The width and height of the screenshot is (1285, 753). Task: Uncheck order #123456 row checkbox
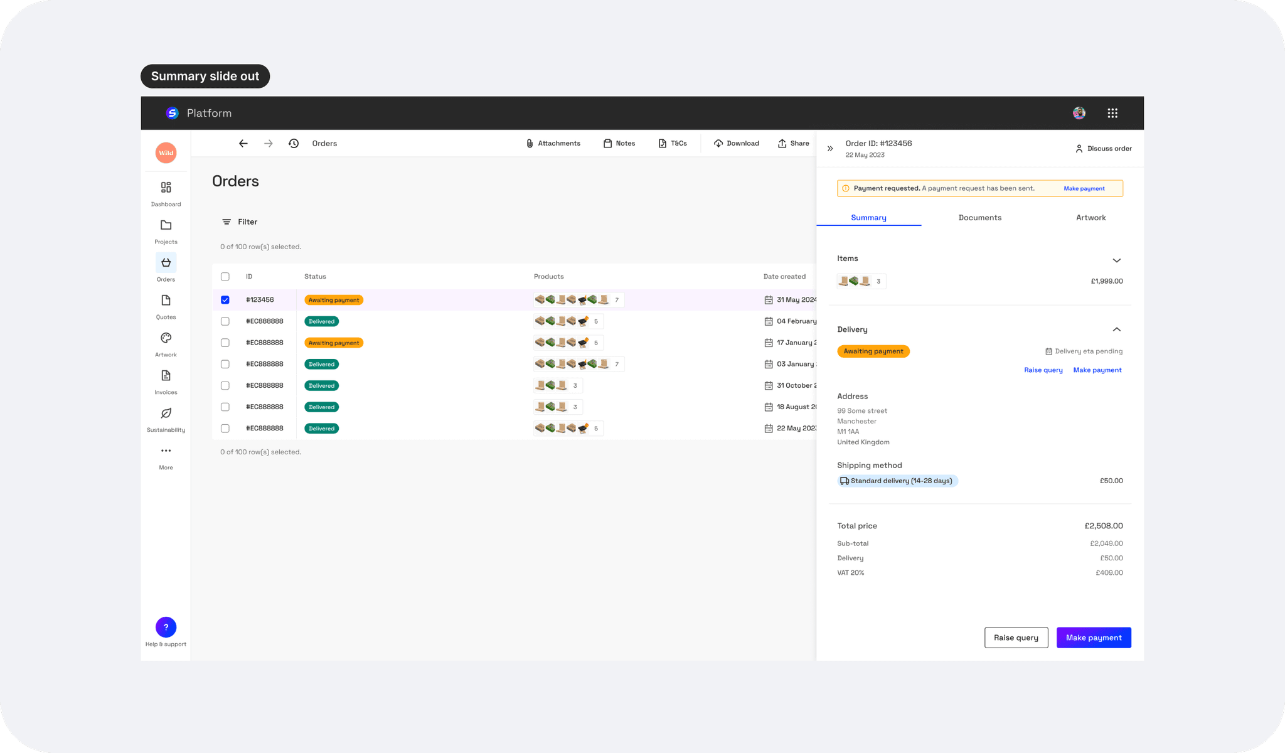225,300
